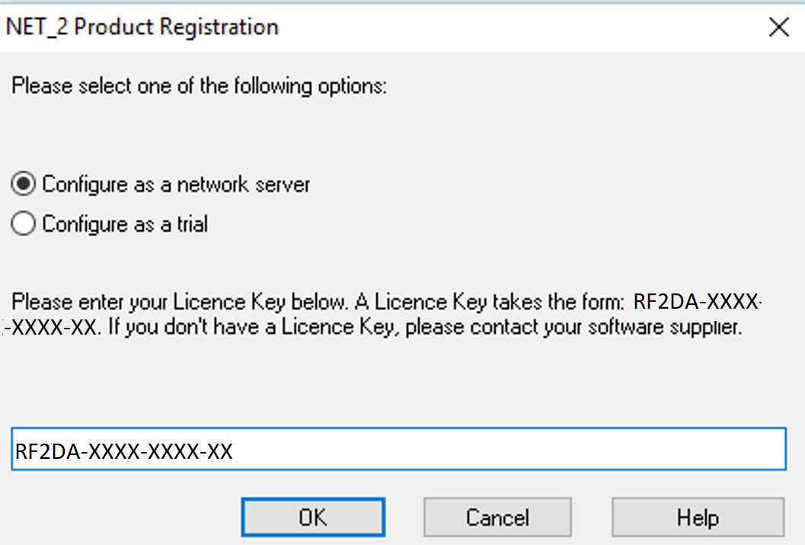This screenshot has width=805, height=545.
Task: Click the empty area at the end of the Licence Key field
Action: (x=508, y=449)
